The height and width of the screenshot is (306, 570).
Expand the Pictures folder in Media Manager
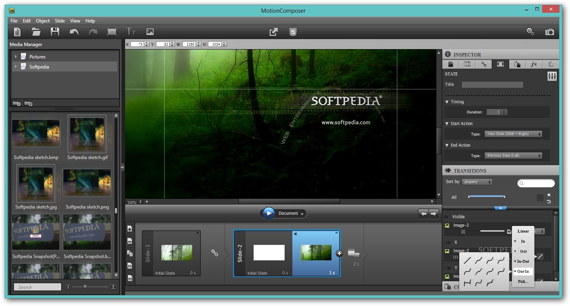[16, 57]
